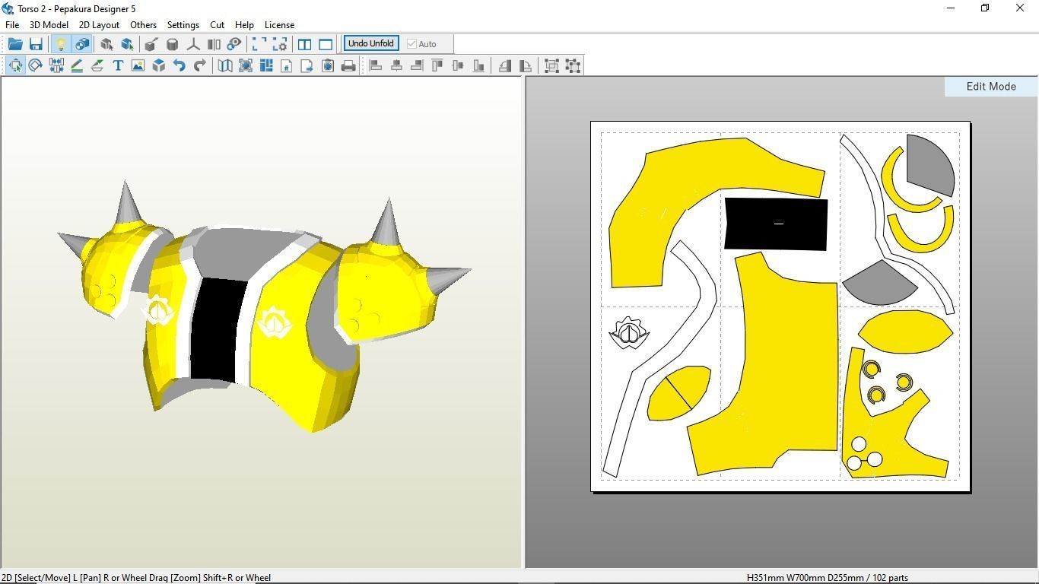1039x584 pixels.
Task: Open the File menu
Action: pyautogui.click(x=12, y=25)
